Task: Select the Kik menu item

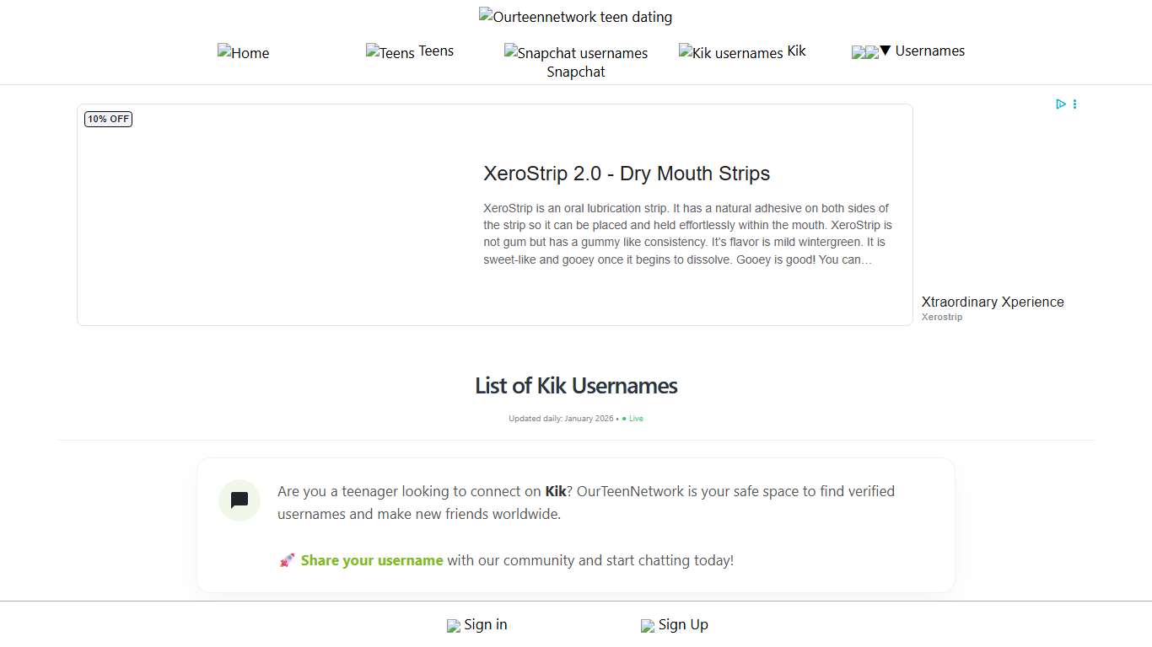Action: [796, 51]
